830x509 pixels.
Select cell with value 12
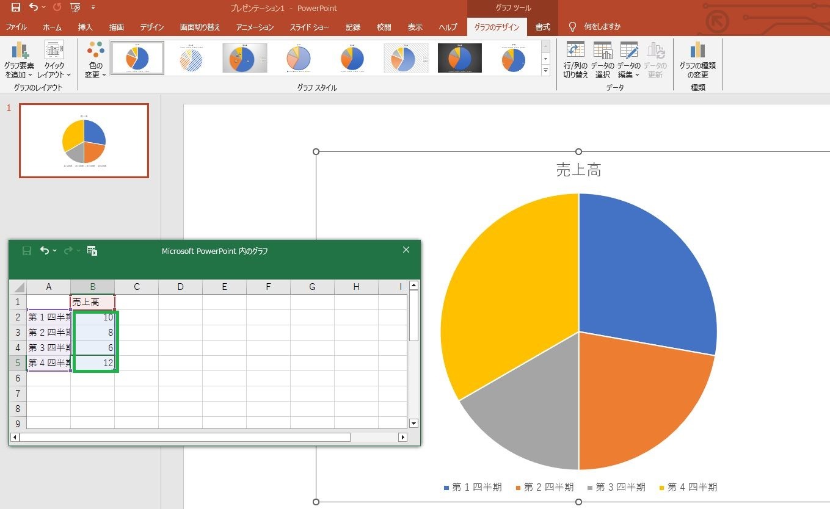click(93, 363)
